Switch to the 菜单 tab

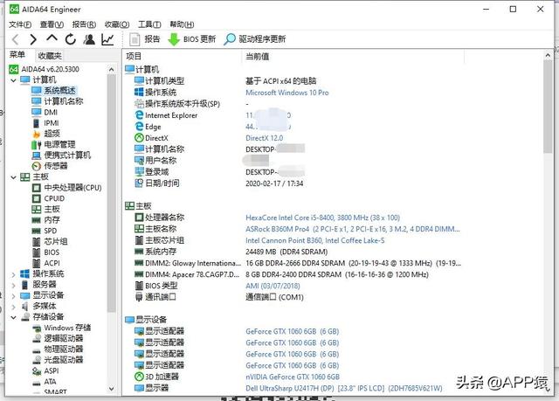tap(17, 55)
